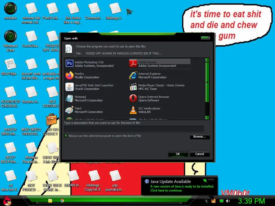Click the Cancel button

[200, 154]
